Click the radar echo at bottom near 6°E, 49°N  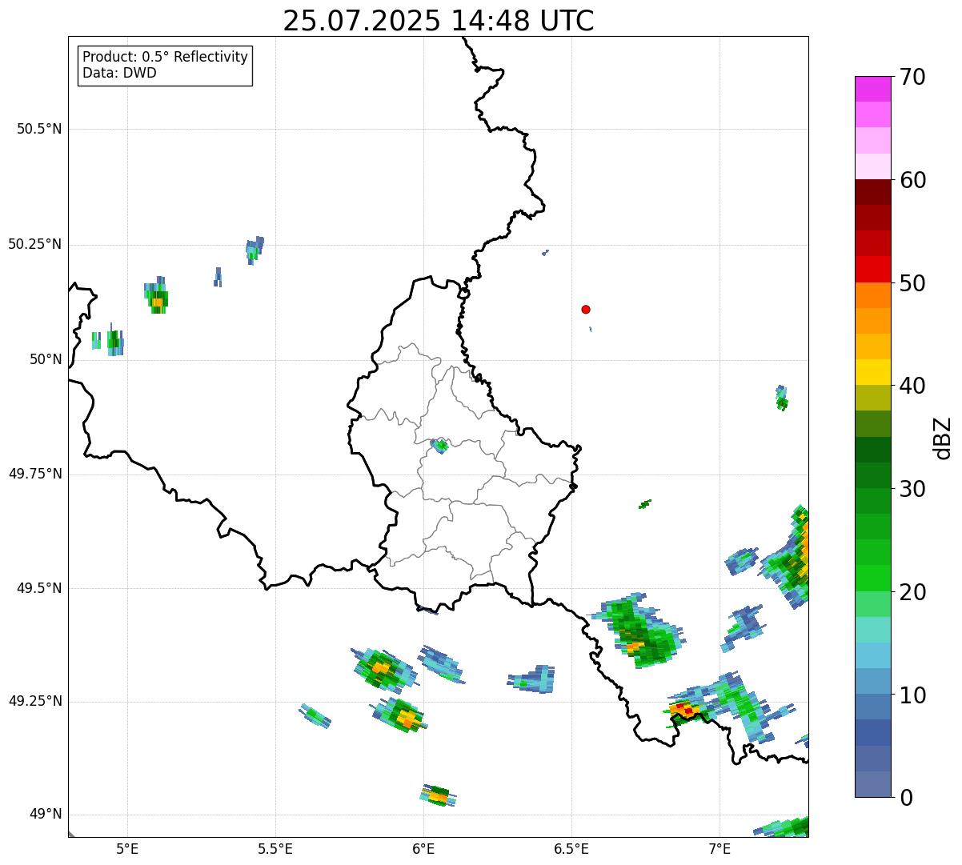(x=437, y=795)
